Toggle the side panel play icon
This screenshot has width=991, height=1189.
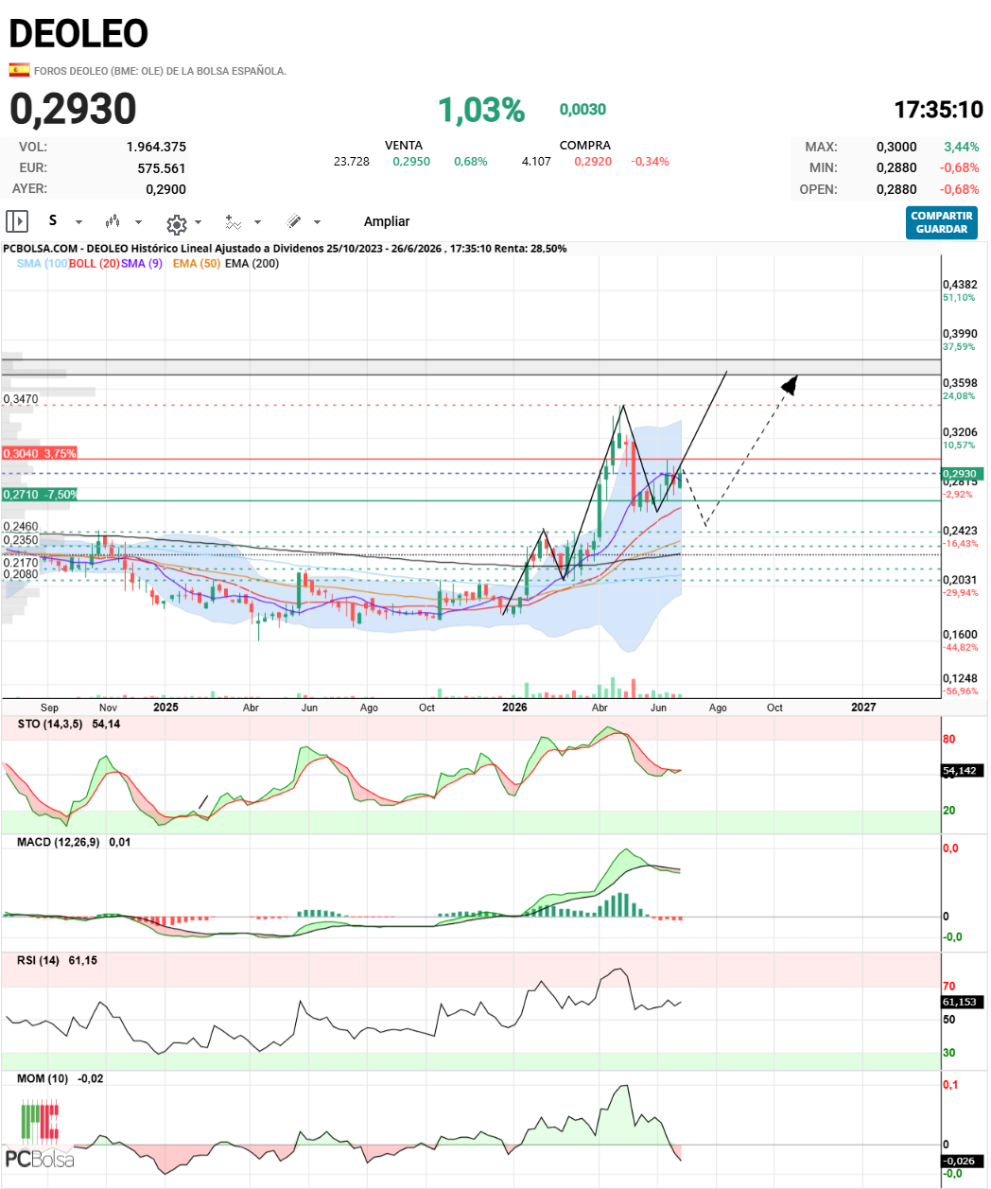(x=17, y=221)
